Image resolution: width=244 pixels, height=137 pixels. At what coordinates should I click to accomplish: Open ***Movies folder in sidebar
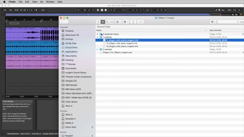tap(70, 64)
